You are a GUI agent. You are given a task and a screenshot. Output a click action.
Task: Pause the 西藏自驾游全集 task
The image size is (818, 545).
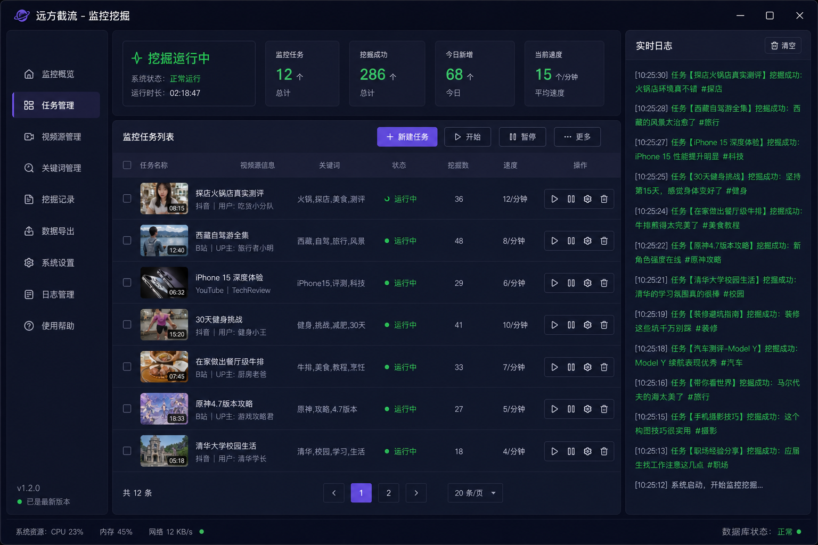[571, 241]
